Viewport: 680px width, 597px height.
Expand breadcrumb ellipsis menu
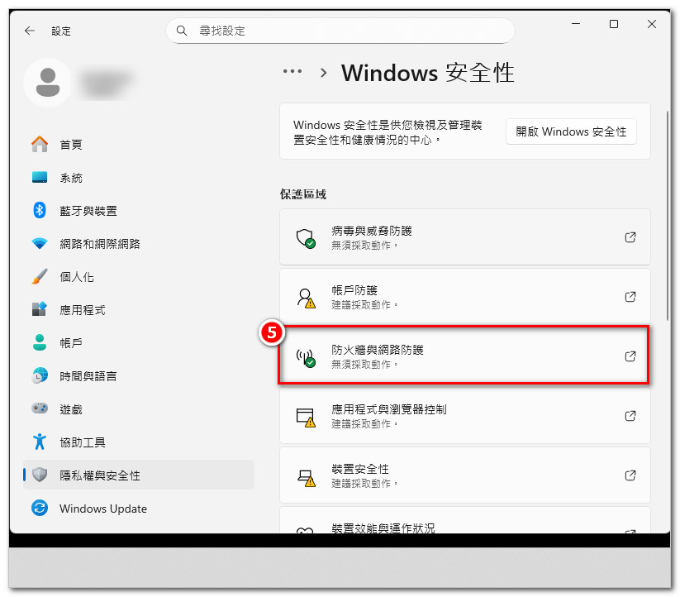point(292,72)
